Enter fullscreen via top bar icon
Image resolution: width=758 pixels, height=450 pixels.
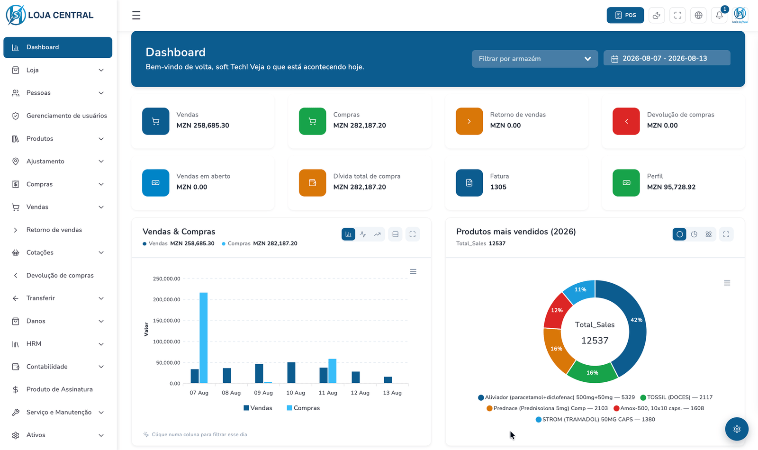click(x=677, y=15)
